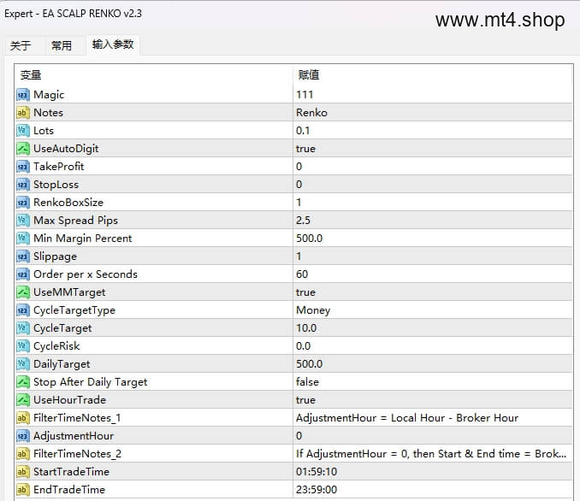Click the icon beside Order per x Seconds
Screen dimensions: 580x501
click(22, 274)
